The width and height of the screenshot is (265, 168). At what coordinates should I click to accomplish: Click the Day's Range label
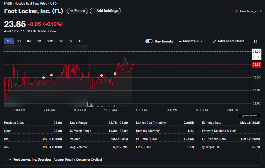tap(79, 123)
